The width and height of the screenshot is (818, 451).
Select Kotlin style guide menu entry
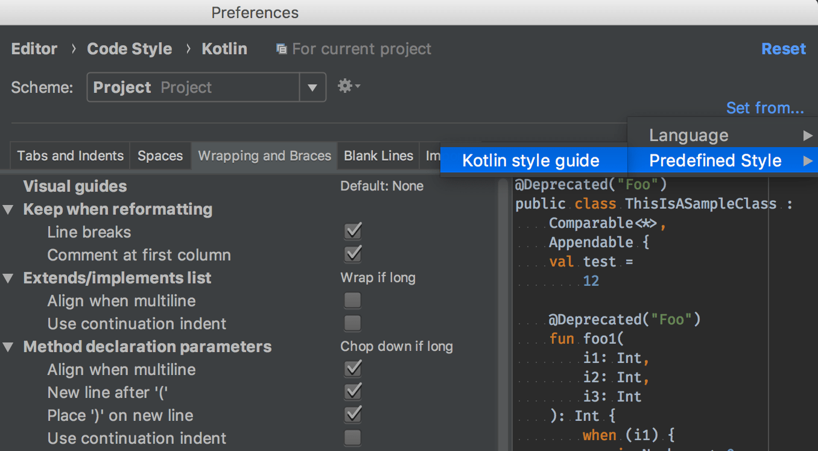[531, 161]
